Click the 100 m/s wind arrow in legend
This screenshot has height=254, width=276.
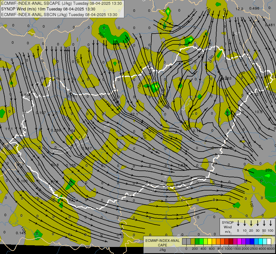pyautogui.click(x=271, y=223)
